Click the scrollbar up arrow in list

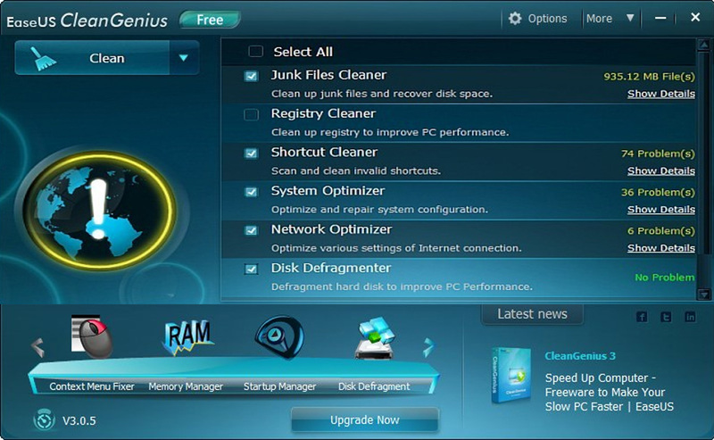703,45
